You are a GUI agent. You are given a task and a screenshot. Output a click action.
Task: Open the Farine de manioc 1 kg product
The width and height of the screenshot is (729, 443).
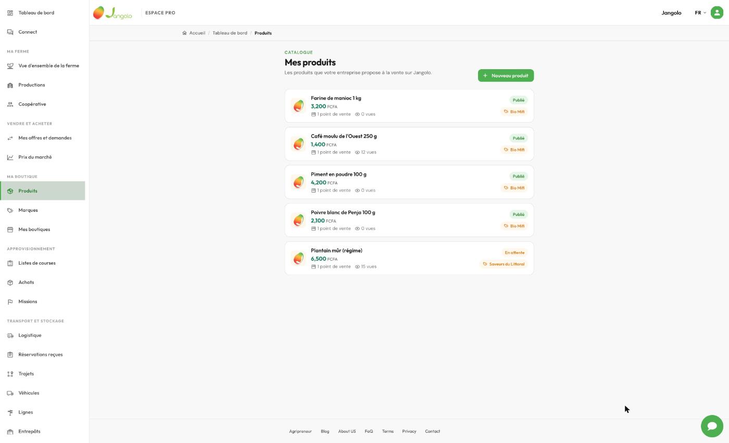coord(409,106)
